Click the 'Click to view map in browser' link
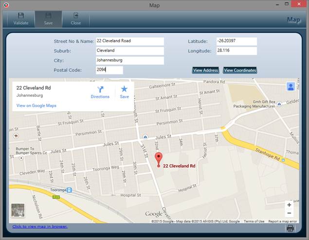The image size is (309, 240). [40, 227]
